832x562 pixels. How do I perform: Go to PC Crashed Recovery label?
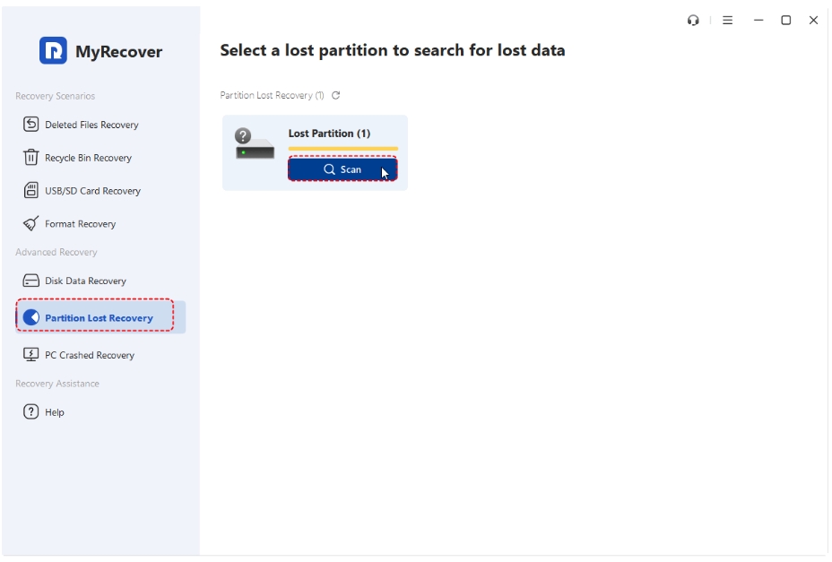90,355
